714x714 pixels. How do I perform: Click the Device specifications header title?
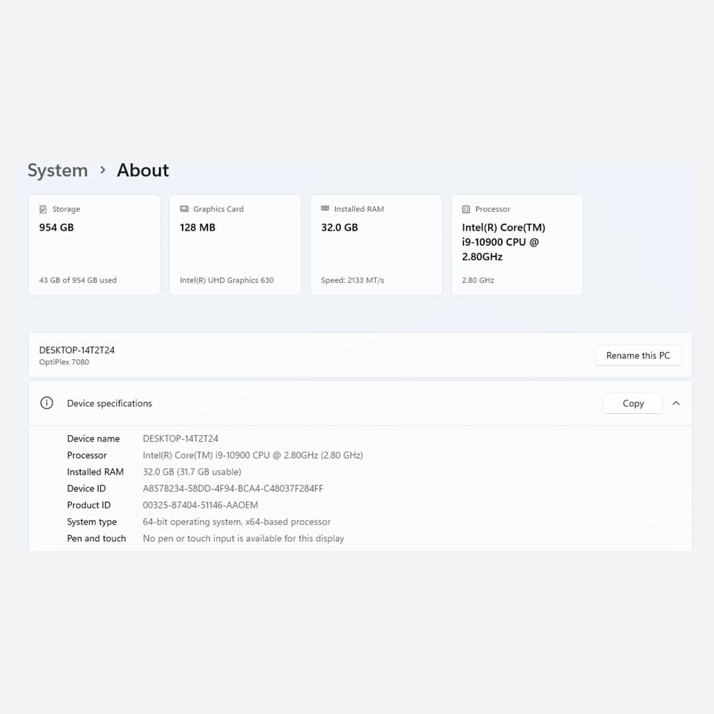pyautogui.click(x=110, y=403)
